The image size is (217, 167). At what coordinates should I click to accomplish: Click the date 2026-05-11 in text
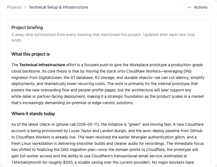point(87,124)
